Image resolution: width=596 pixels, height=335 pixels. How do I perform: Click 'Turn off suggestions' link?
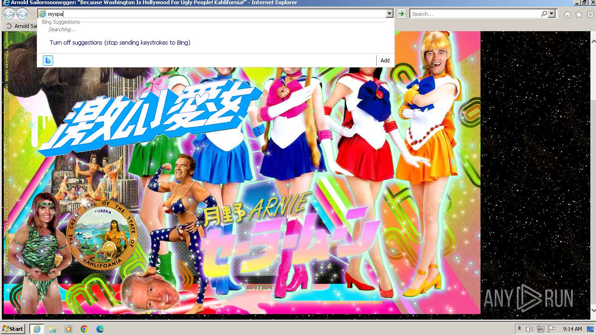pos(120,42)
